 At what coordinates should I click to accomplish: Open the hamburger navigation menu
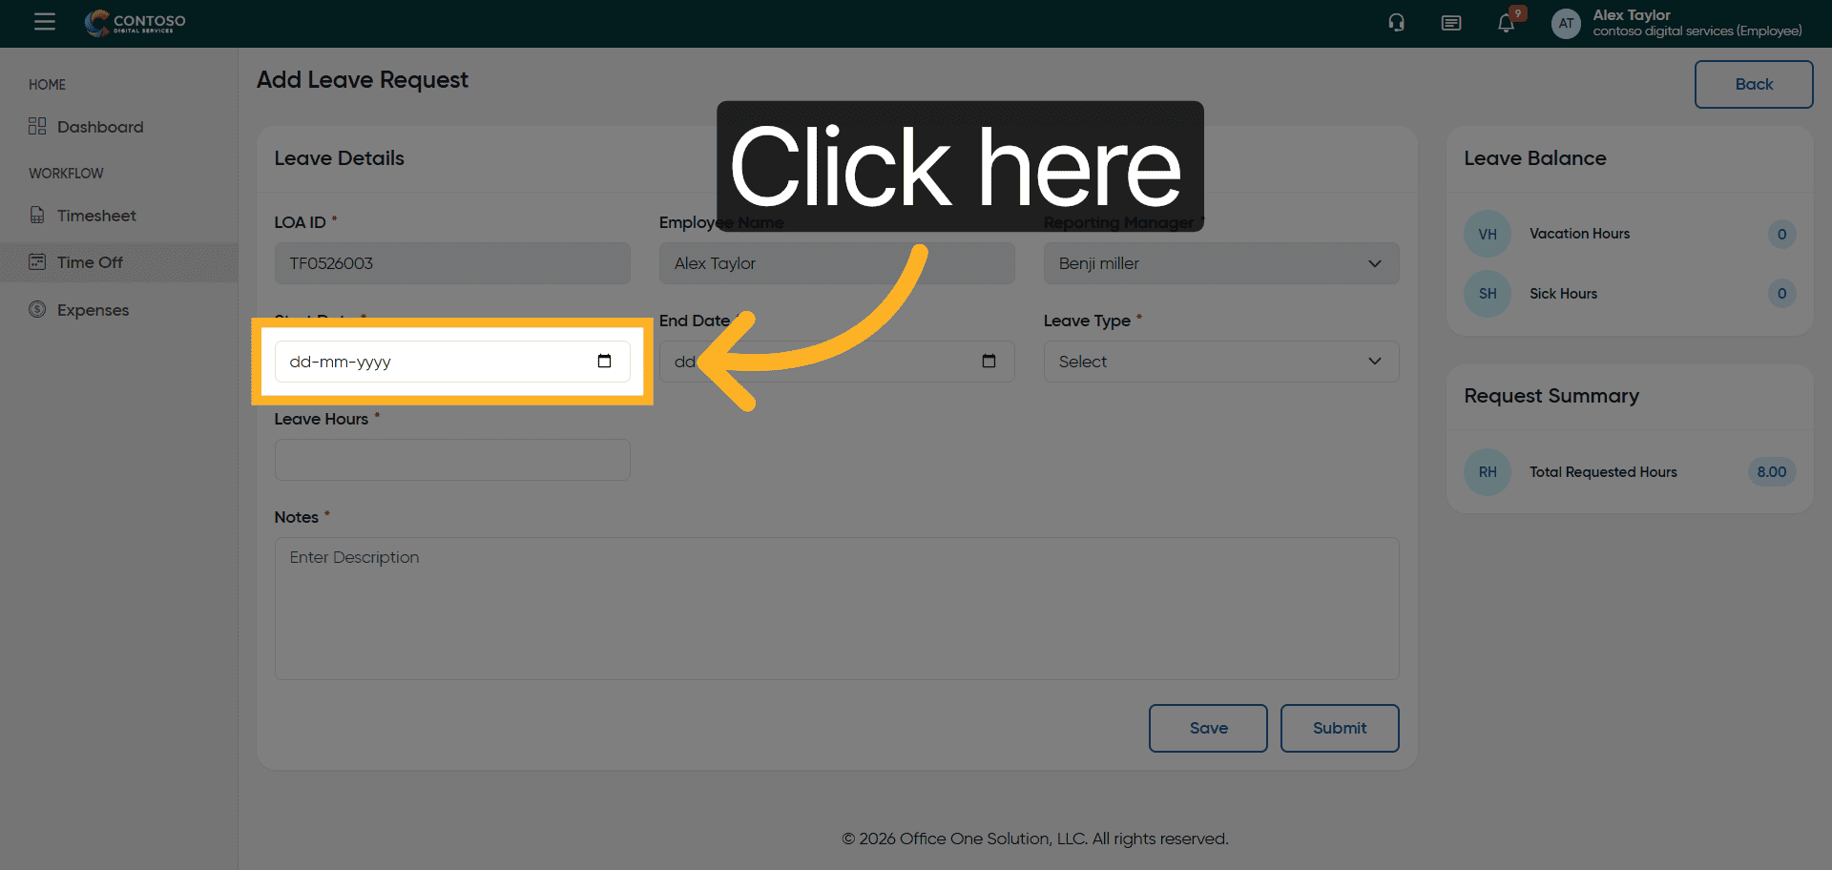(45, 22)
